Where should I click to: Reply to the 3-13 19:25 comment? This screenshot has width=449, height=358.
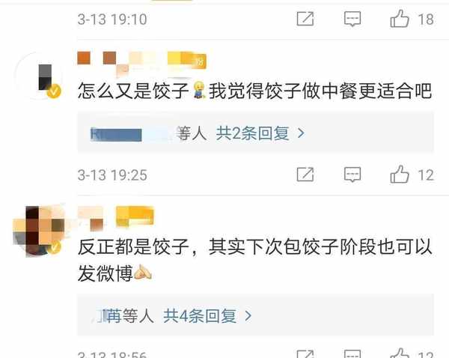[x=352, y=175]
